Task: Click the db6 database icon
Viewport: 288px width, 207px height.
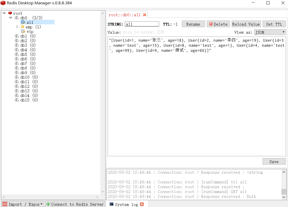Action: (17, 59)
